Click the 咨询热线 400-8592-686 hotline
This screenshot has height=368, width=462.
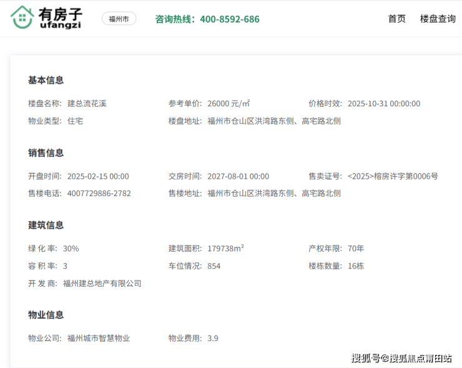coord(207,19)
